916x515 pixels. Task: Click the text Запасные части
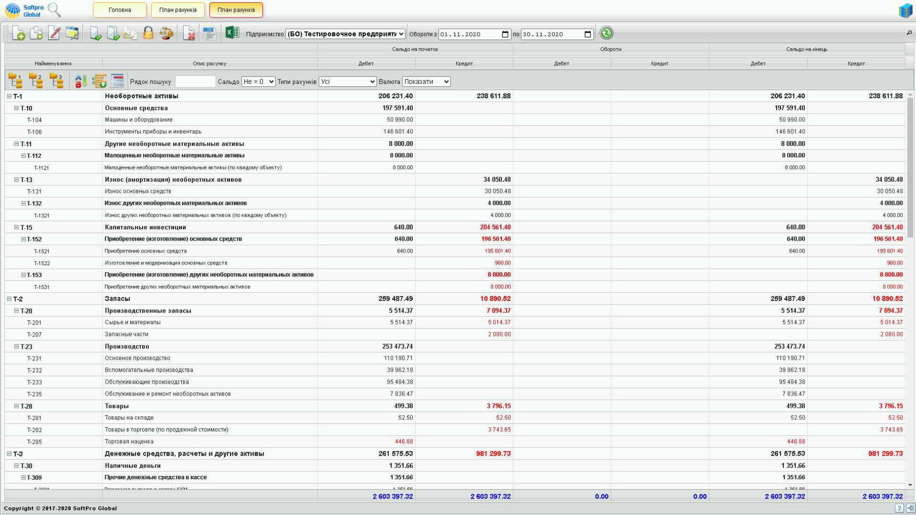(x=127, y=334)
